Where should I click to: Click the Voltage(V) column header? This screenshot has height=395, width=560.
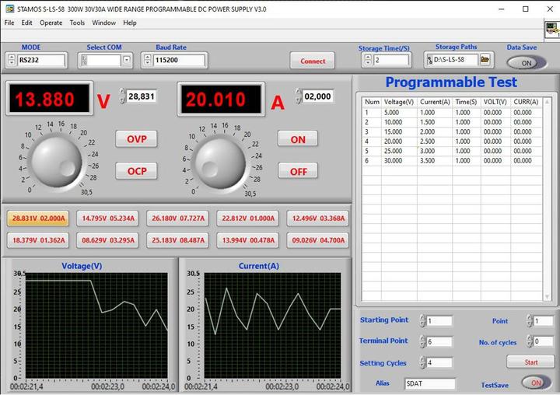coord(399,102)
